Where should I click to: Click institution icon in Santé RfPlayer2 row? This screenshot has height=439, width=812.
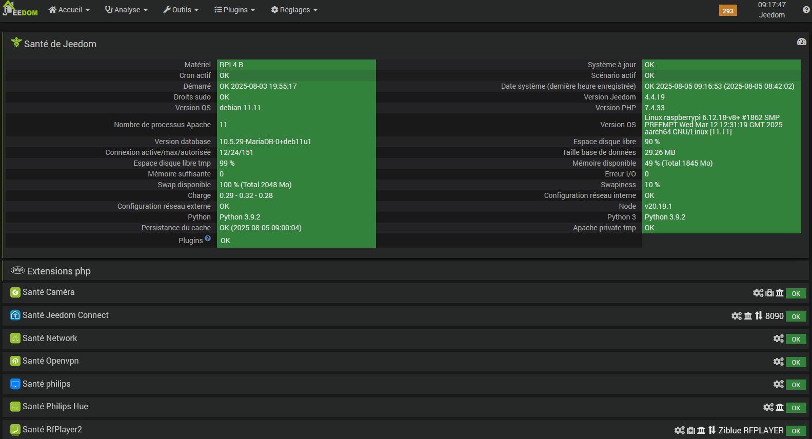(x=701, y=430)
